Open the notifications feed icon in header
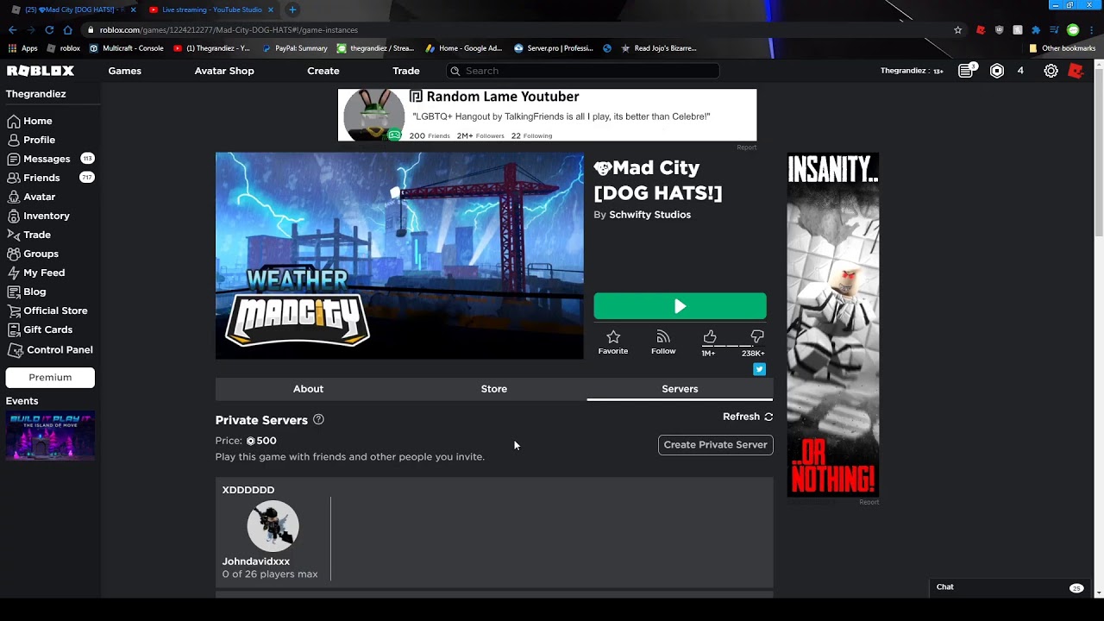 click(966, 71)
